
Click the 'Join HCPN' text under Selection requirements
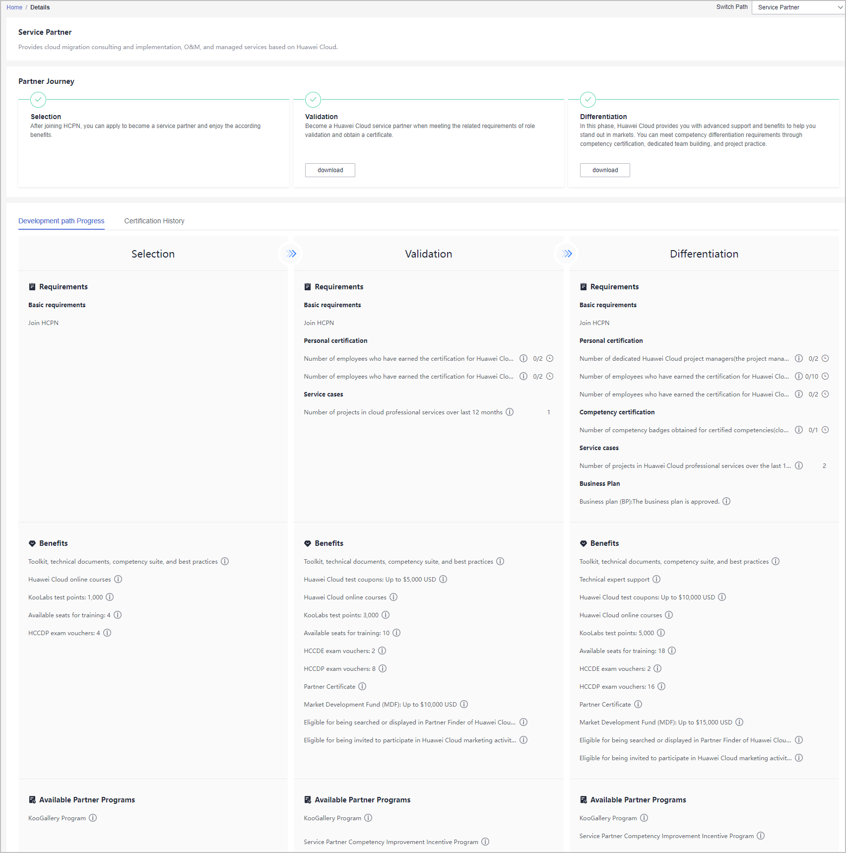(x=43, y=323)
